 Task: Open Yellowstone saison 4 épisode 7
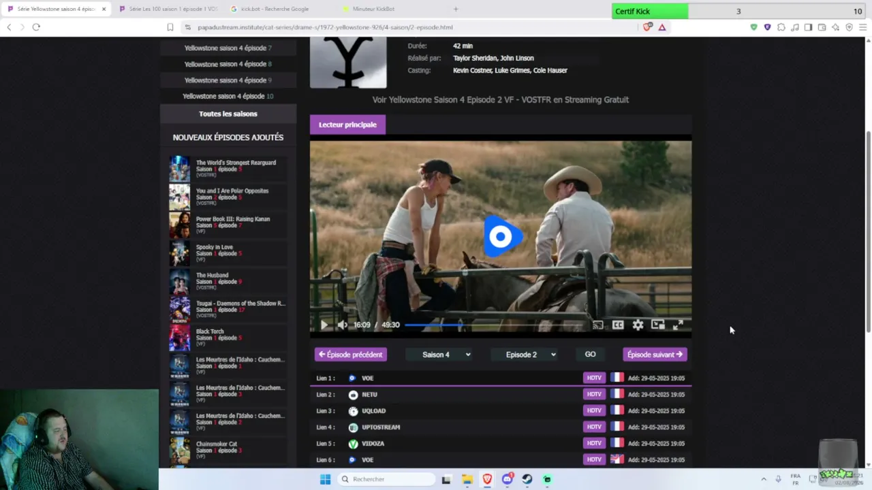click(228, 48)
